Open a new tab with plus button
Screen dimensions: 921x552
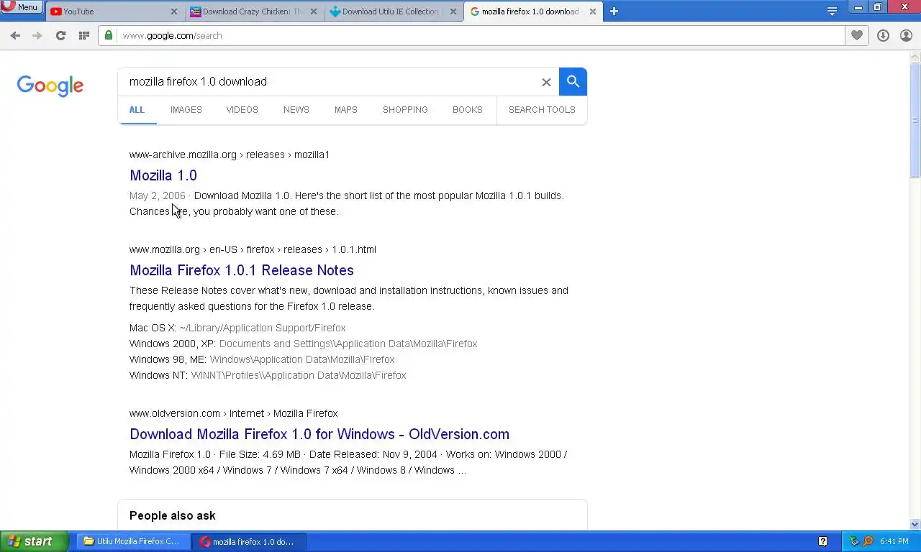[x=614, y=11]
